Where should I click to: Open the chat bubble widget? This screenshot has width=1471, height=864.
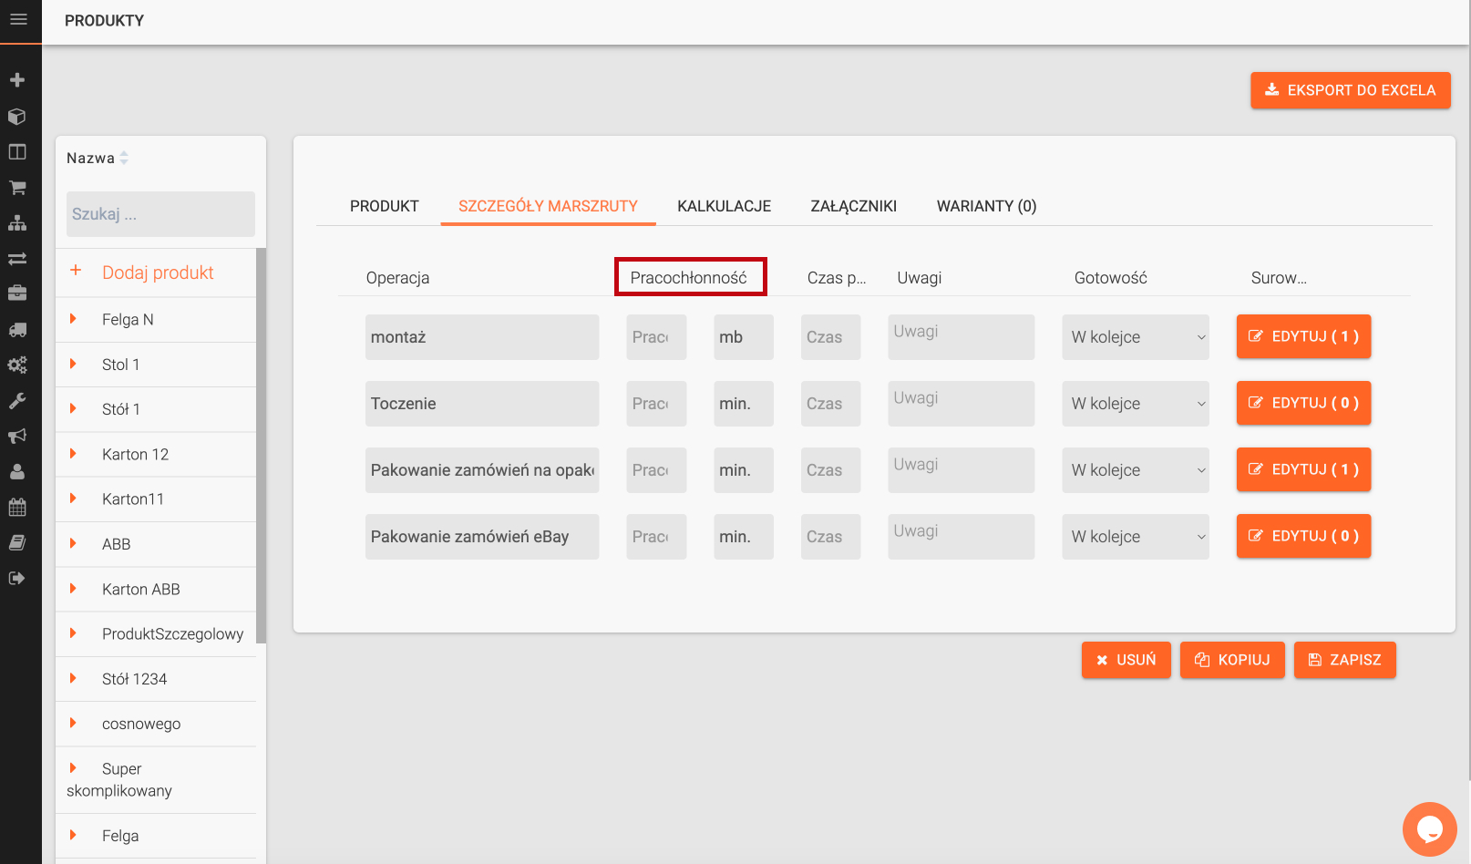point(1429,829)
